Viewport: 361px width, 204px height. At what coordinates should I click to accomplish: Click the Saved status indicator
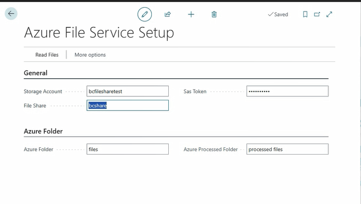278,14
